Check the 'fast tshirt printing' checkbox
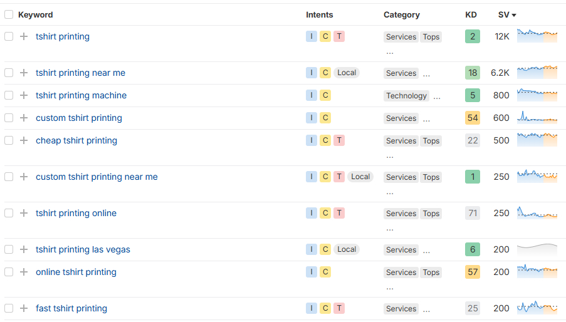The image size is (566, 322). (x=9, y=308)
